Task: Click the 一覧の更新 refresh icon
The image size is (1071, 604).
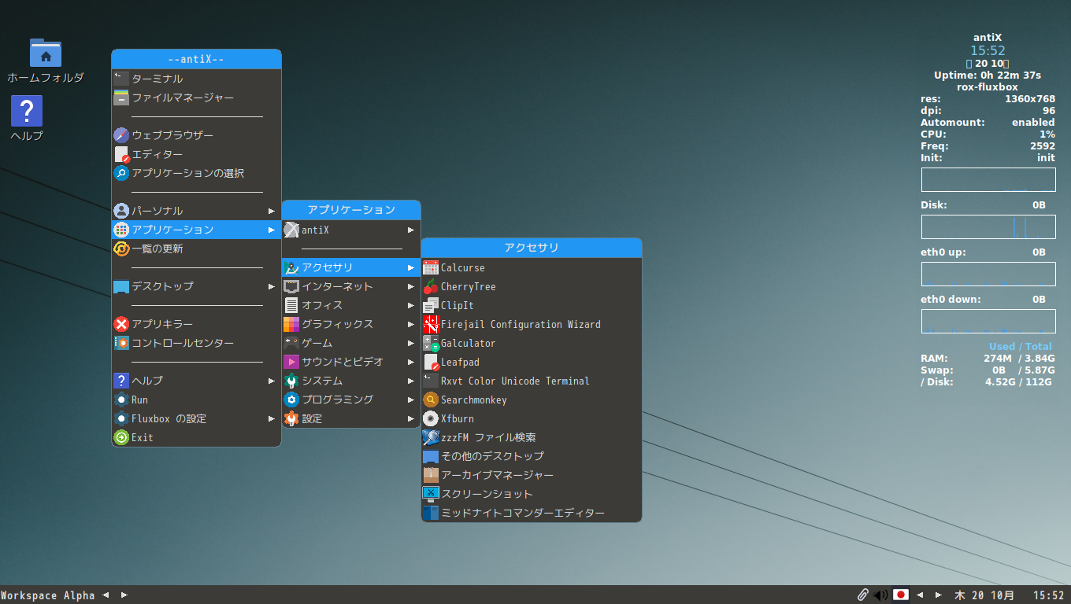Action: click(x=120, y=249)
